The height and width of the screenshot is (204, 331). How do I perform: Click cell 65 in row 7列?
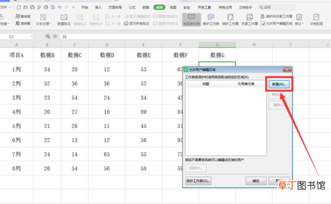click(107, 154)
